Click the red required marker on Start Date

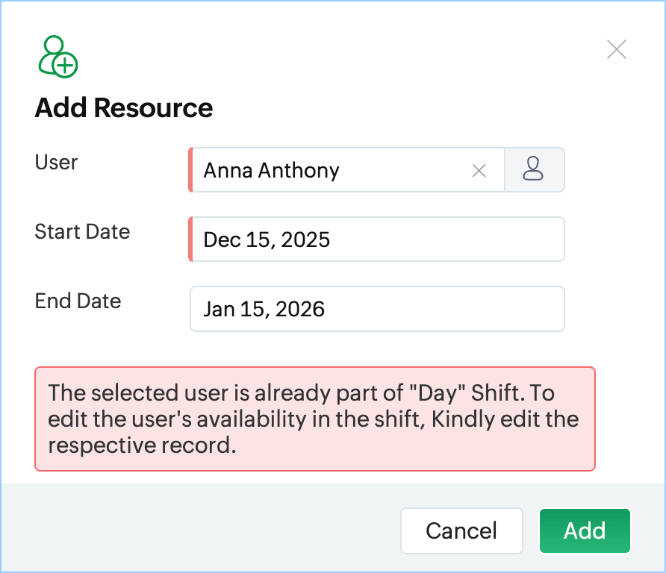(x=190, y=239)
